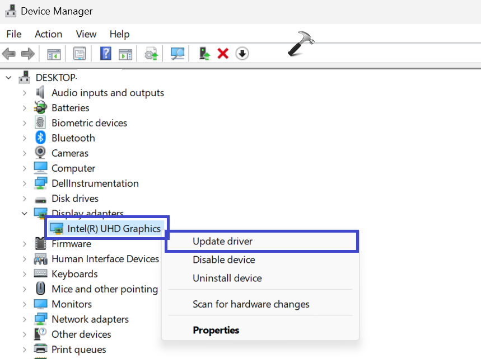Open the Action menu
The height and width of the screenshot is (359, 481).
tap(49, 34)
